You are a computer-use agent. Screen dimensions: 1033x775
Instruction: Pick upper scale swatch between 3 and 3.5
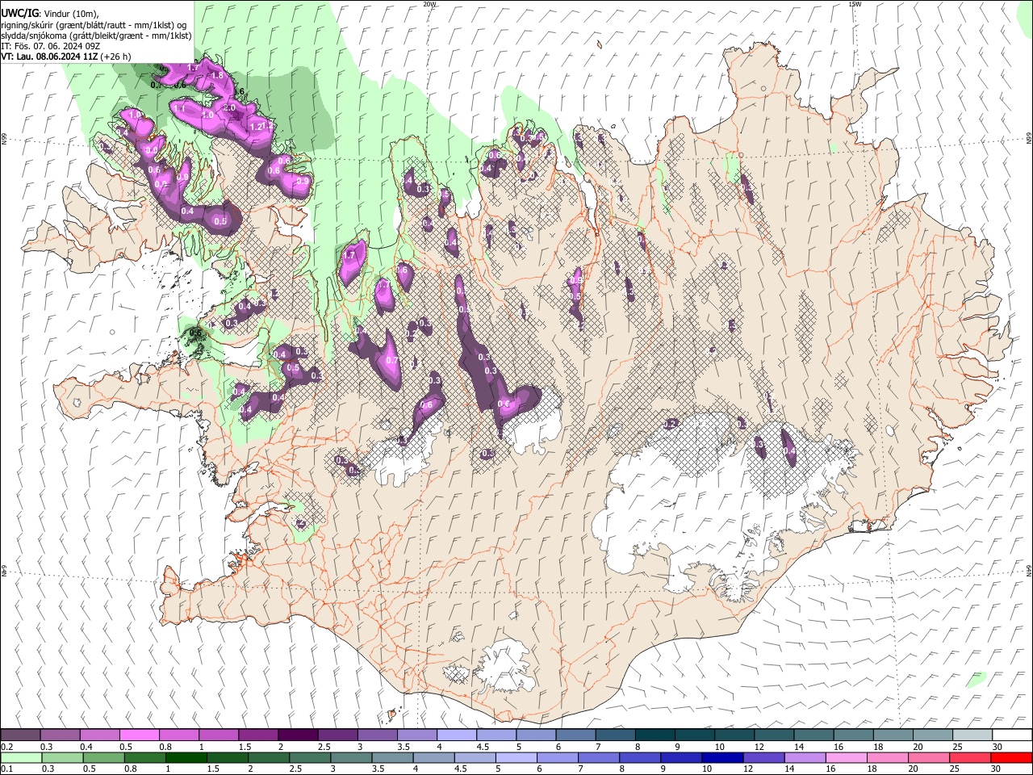click(x=377, y=735)
